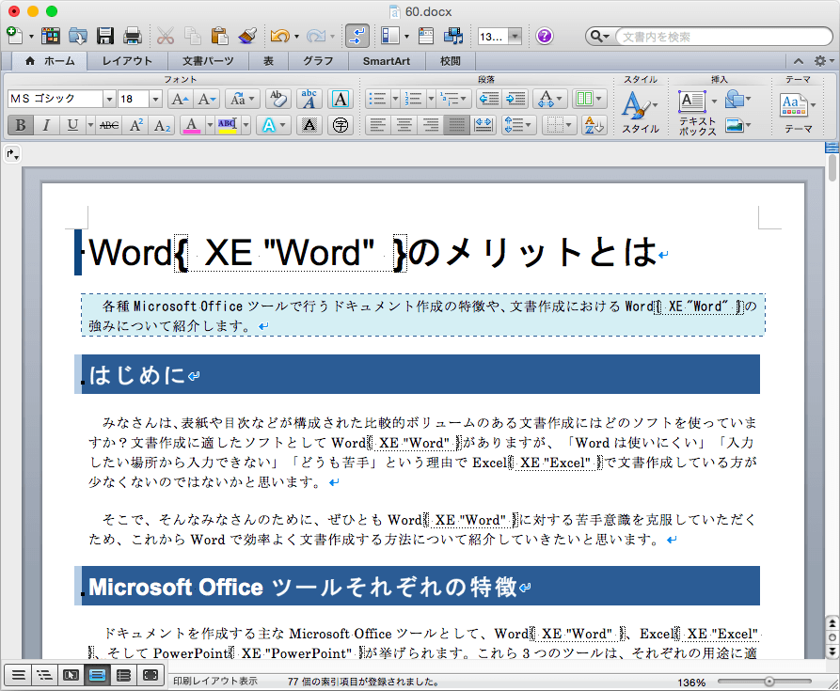This screenshot has height=691, width=840.
Task: Sort text A-Z icon
Action: tap(594, 125)
